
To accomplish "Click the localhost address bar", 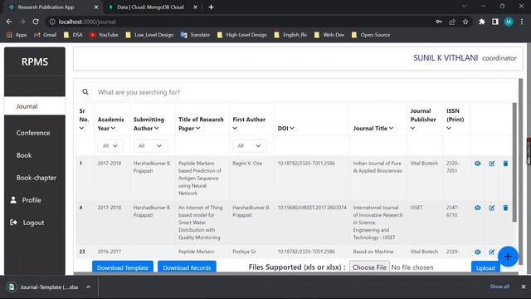I will click(237, 22).
